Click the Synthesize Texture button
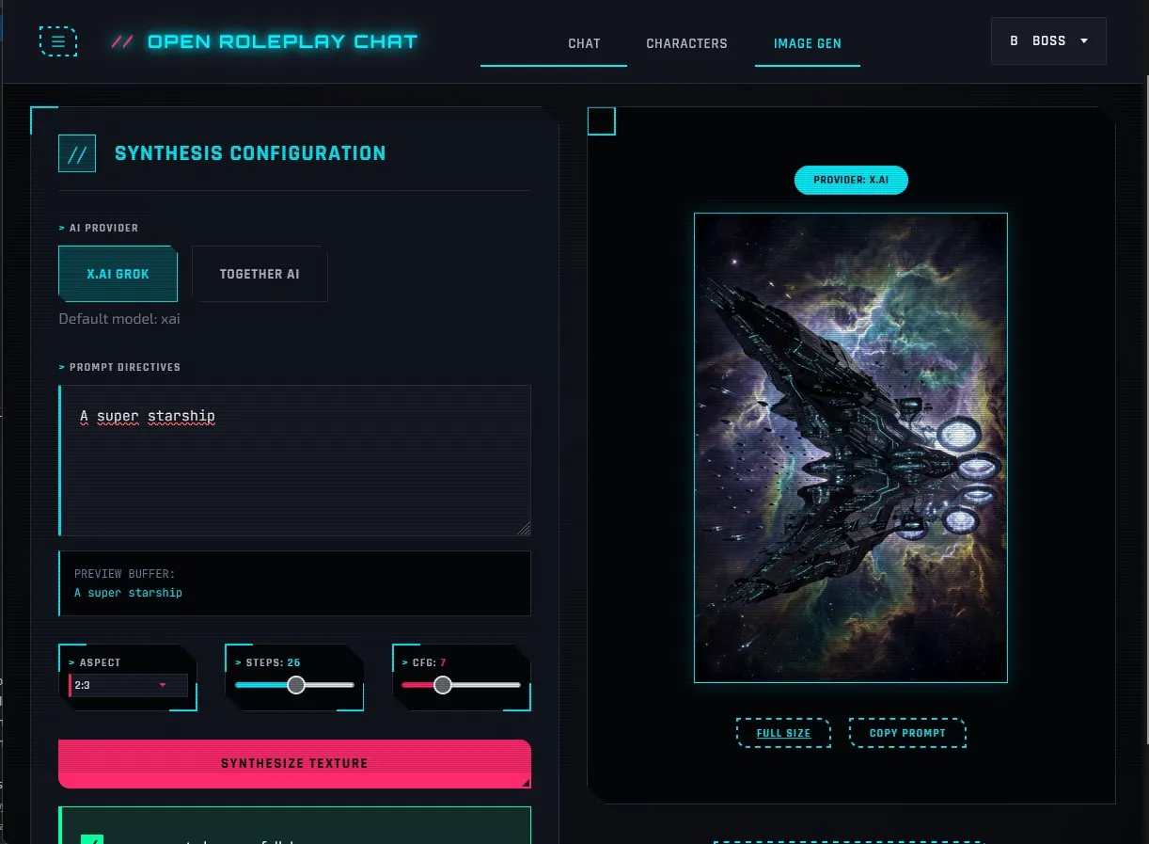The width and height of the screenshot is (1149, 844). pyautogui.click(x=294, y=763)
